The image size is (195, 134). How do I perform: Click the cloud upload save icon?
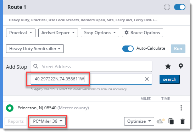tap(161, 121)
